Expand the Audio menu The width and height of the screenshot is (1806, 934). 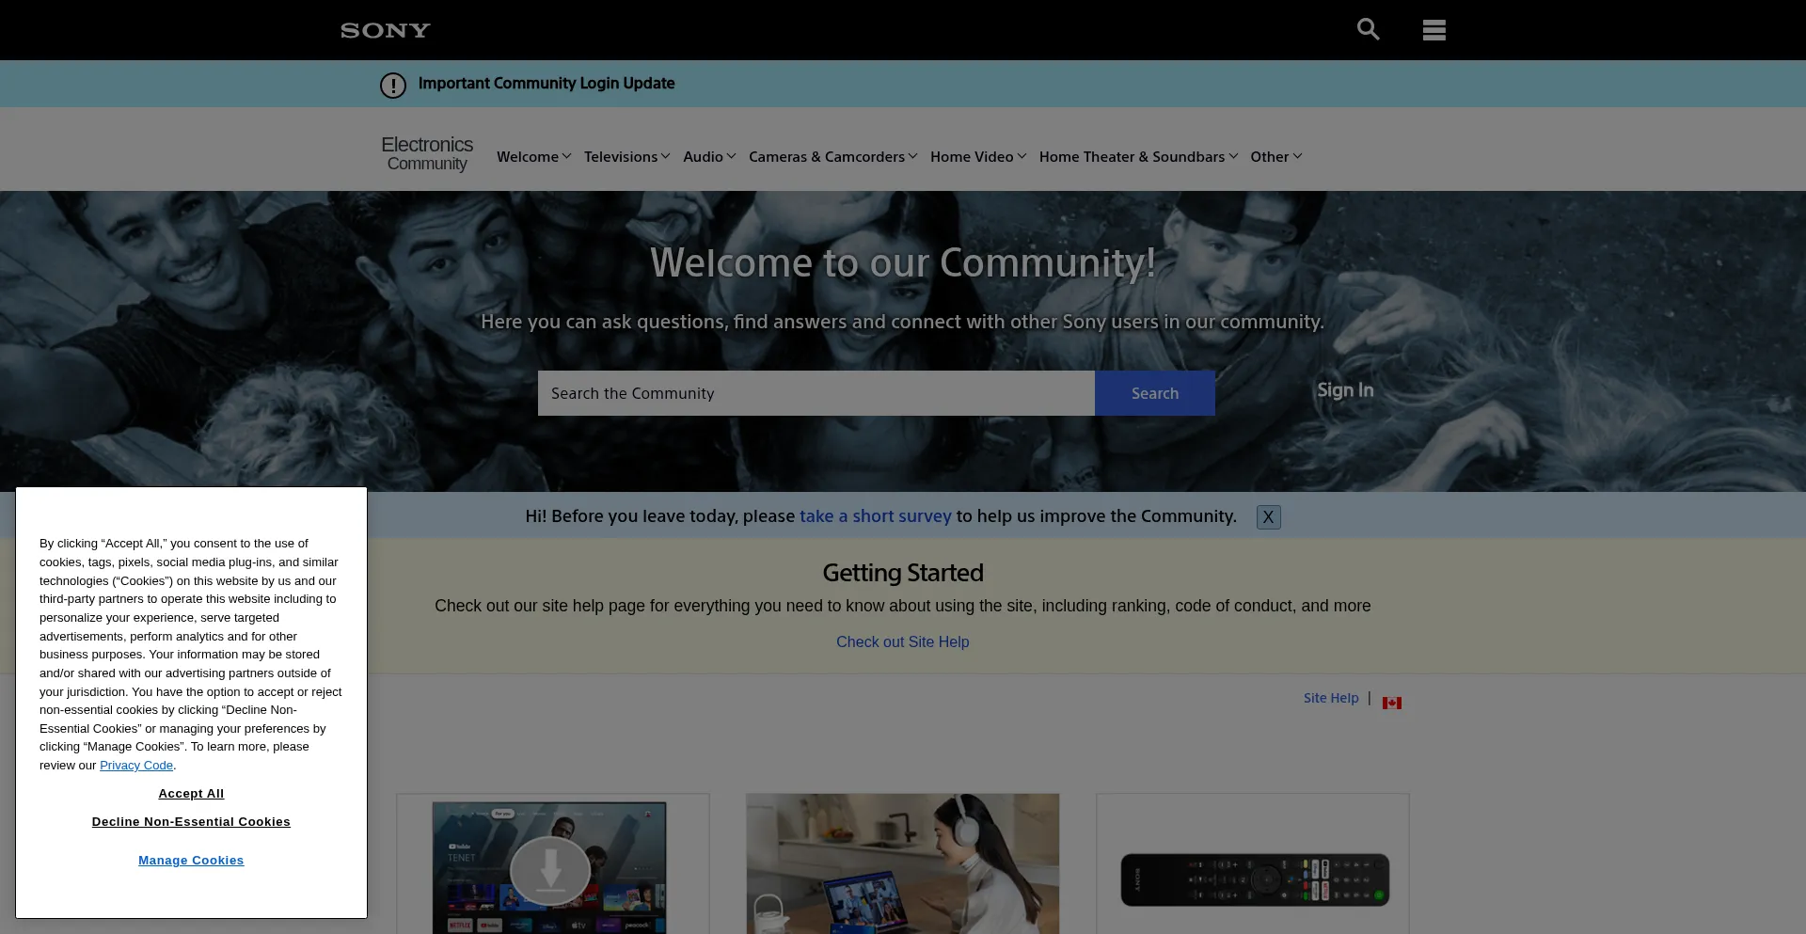tap(709, 157)
